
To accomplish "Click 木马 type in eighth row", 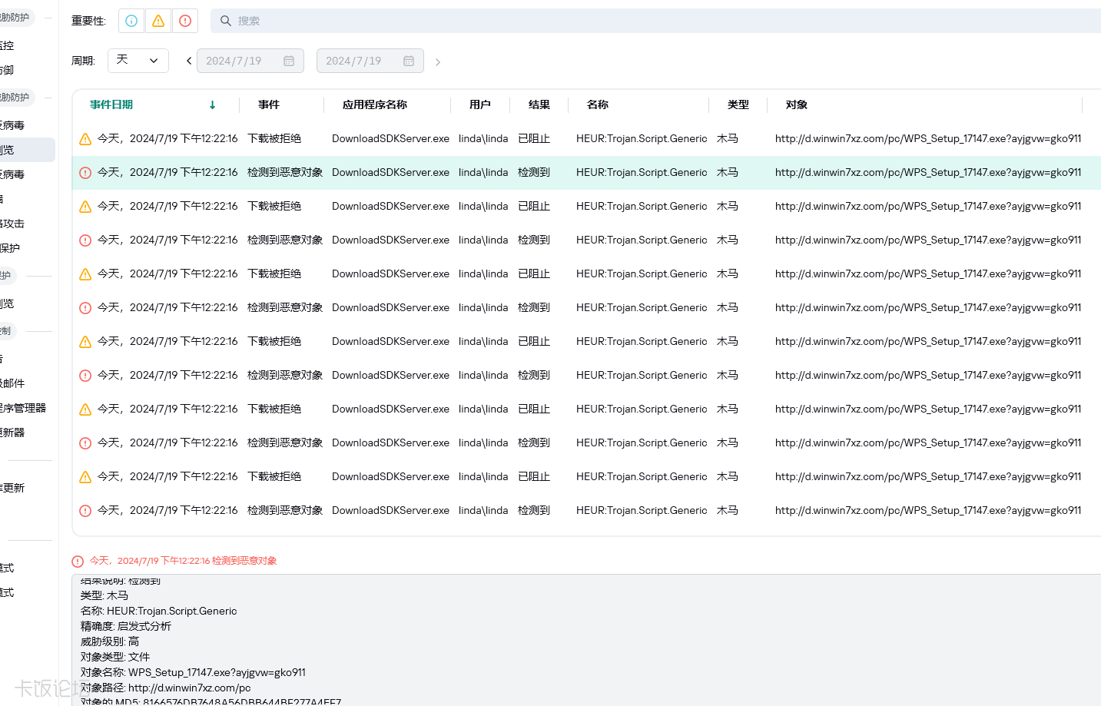I will pos(728,375).
